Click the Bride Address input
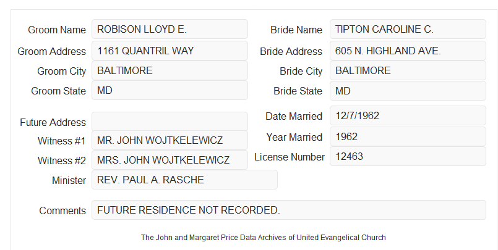The width and height of the screenshot is (498, 250). (408, 51)
